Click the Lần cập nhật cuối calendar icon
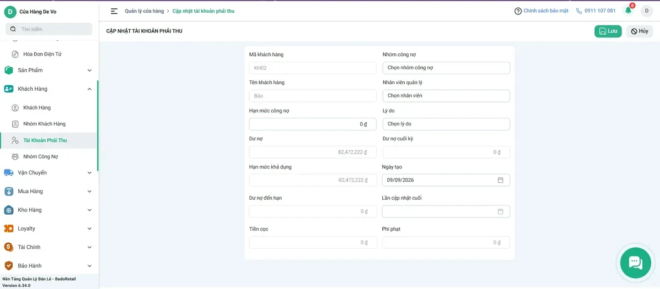This screenshot has height=289, width=660. click(501, 211)
